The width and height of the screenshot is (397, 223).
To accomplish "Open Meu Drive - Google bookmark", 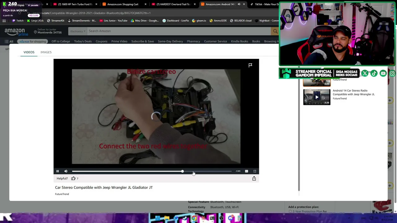I will pyautogui.click(x=145, y=21).
